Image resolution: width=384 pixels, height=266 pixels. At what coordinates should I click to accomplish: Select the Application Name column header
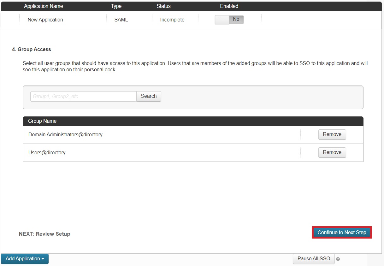coord(43,6)
